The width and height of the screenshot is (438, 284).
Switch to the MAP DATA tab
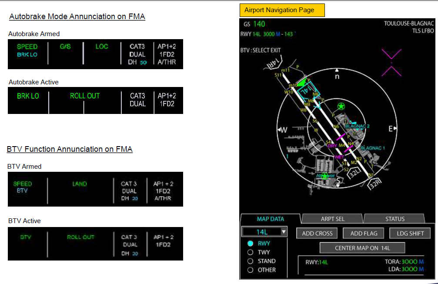(271, 219)
